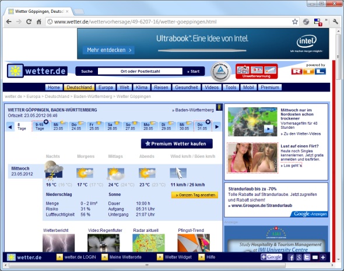Bookmark page with the star icon

[x=295, y=22]
